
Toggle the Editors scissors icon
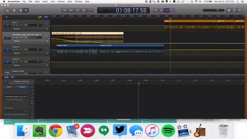[26, 10]
